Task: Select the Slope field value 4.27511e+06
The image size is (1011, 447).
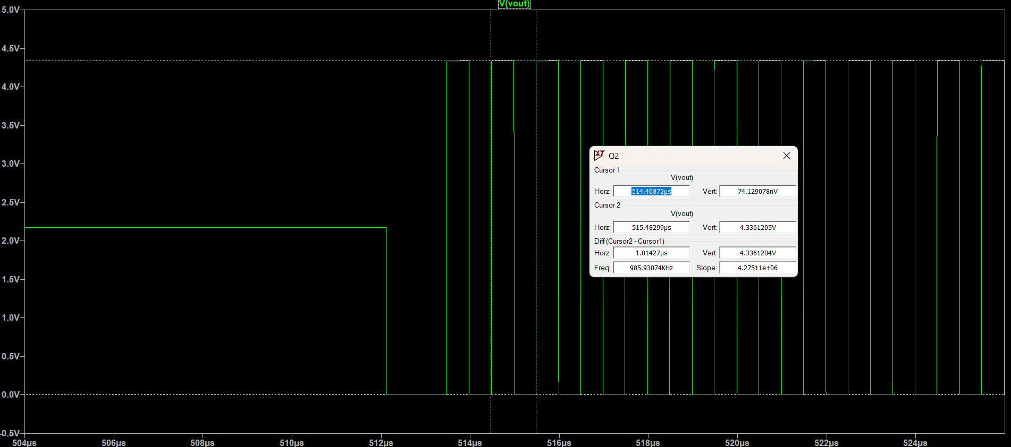Action: 757,268
